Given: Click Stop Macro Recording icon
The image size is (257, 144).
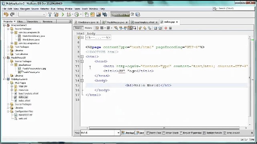Looking at the screenshot, I should tap(170, 28).
